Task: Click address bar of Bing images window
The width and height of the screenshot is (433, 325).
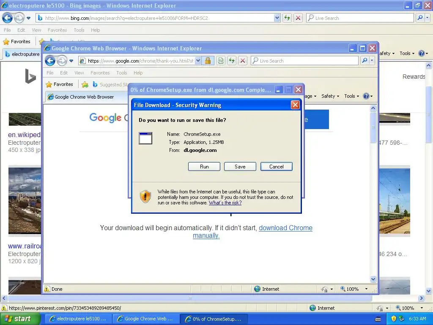Action: 158,18
